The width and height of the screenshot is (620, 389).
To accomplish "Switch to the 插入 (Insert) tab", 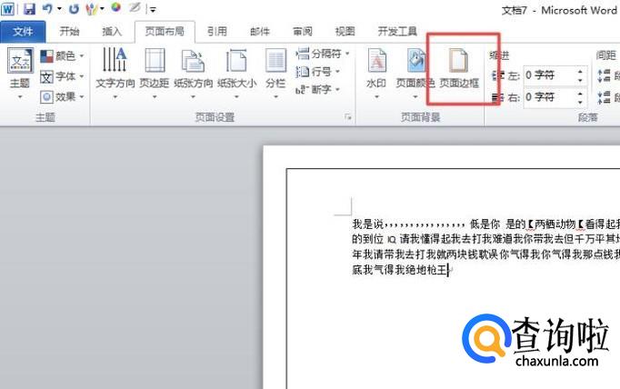I will tap(112, 31).
